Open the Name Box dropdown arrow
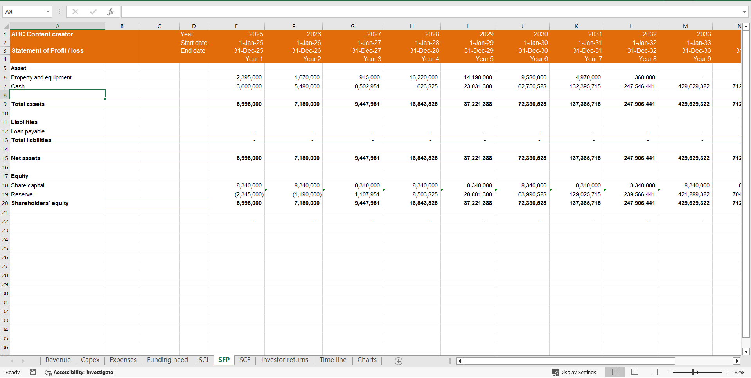Image resolution: width=751 pixels, height=378 pixels. (x=48, y=12)
